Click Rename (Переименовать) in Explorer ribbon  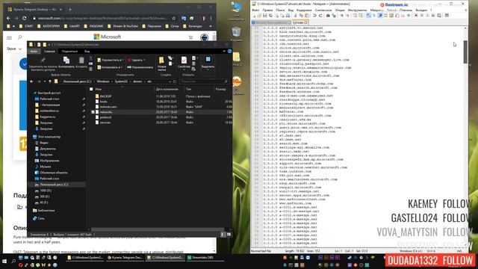(140, 67)
